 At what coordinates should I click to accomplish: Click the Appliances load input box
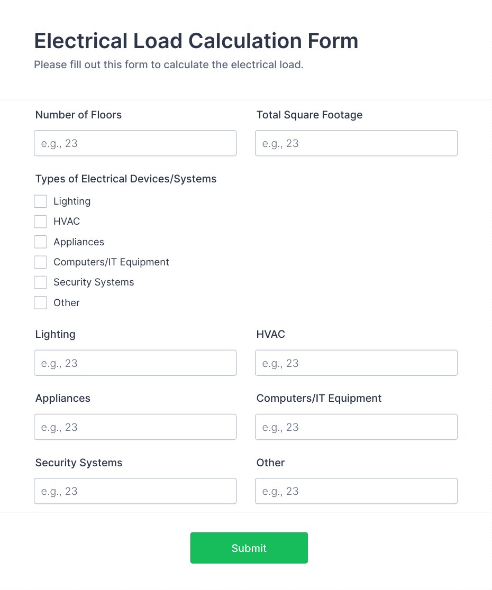tap(135, 427)
